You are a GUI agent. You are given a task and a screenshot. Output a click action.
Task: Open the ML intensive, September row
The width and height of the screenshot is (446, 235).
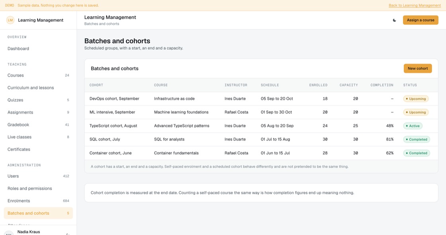point(261,112)
